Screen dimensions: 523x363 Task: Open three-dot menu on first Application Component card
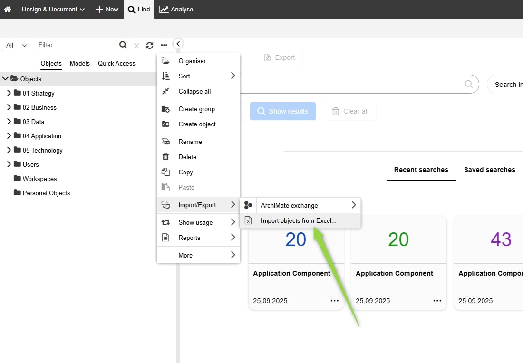[x=334, y=301]
